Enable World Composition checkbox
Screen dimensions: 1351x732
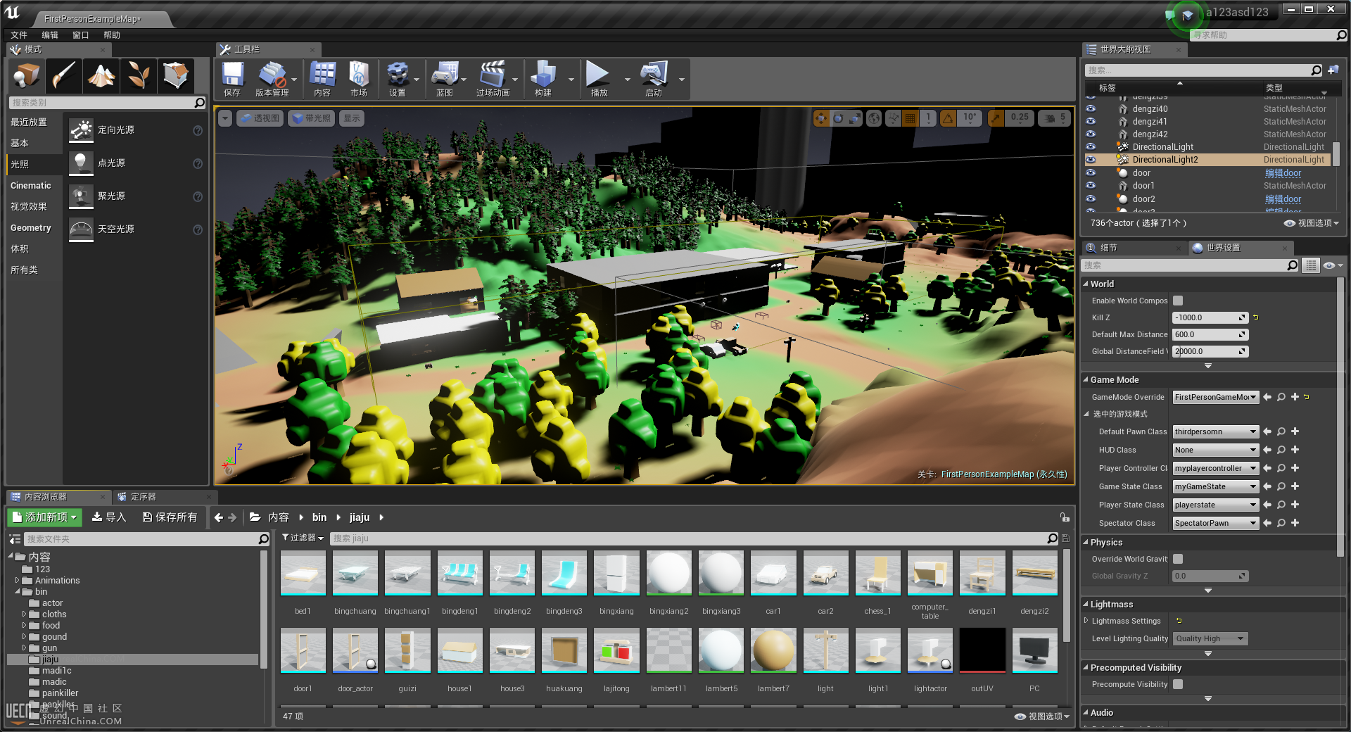pos(1178,301)
